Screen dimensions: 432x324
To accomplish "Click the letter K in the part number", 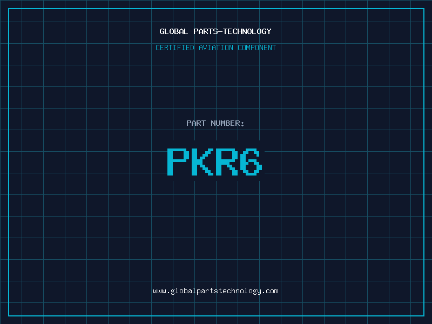I will [x=202, y=162].
